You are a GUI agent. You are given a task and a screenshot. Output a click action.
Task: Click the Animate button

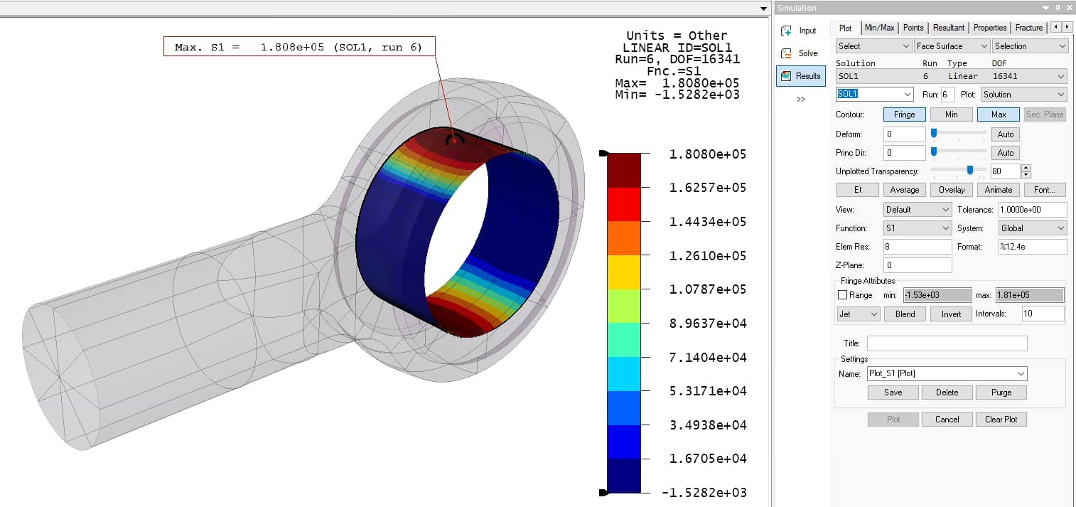click(x=998, y=190)
